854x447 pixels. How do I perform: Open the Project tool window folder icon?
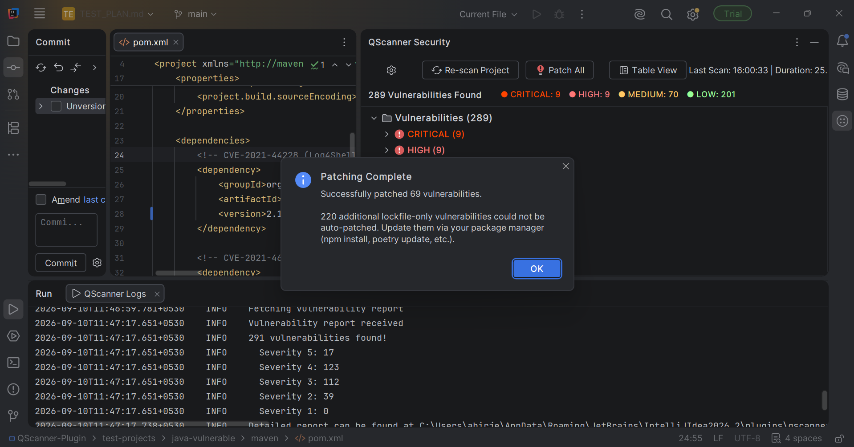pyautogui.click(x=13, y=41)
